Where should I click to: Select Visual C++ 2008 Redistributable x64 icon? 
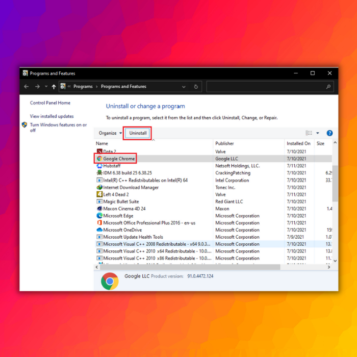point(99,244)
